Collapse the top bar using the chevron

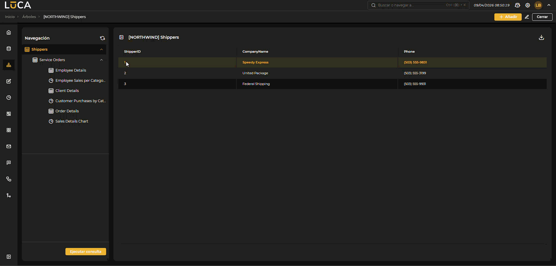pyautogui.click(x=549, y=5)
